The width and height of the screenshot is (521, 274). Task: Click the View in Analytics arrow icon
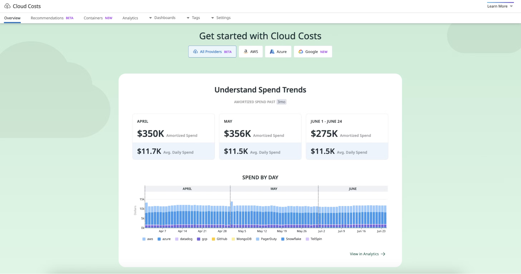click(383, 254)
